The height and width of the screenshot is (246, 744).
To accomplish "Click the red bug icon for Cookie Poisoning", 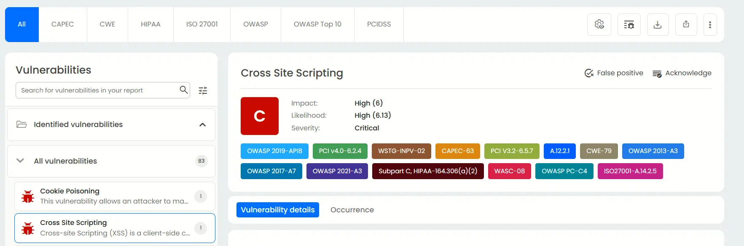I will click(x=28, y=196).
